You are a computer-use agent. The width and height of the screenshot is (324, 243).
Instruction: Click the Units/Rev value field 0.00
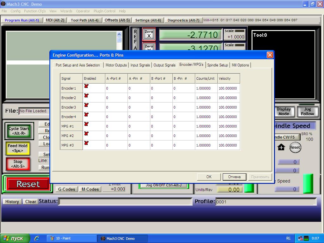pos(230,190)
